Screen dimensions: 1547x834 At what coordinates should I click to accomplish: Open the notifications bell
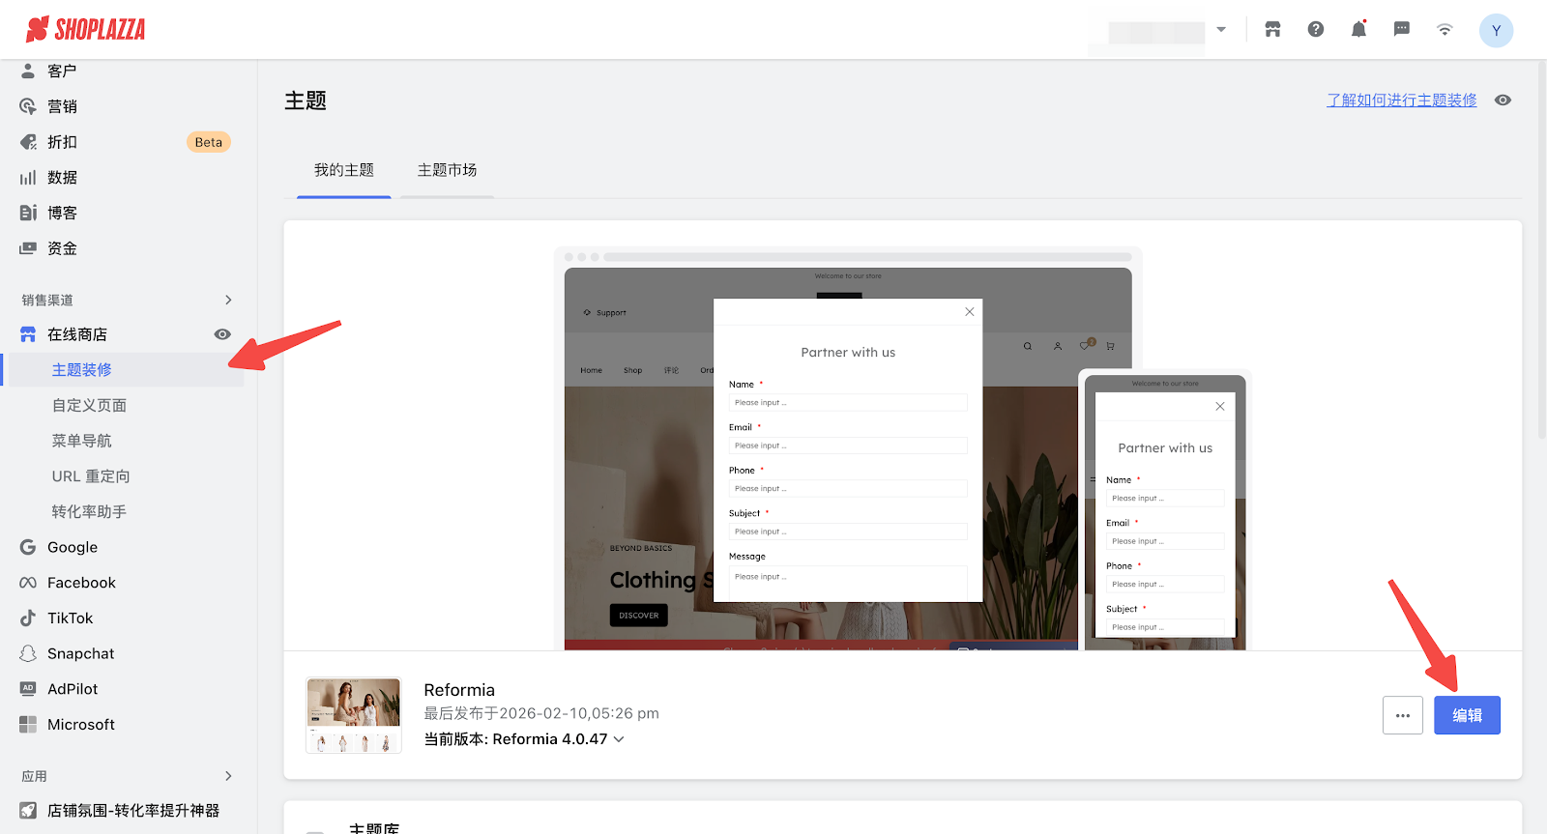[x=1358, y=30]
